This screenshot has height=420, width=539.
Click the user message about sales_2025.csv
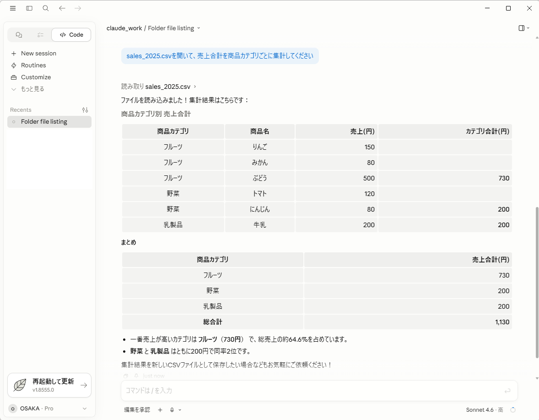pyautogui.click(x=220, y=56)
